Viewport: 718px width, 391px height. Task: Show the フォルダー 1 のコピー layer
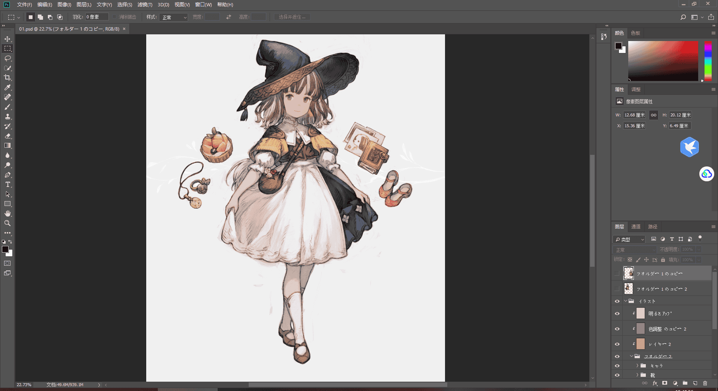click(x=617, y=273)
